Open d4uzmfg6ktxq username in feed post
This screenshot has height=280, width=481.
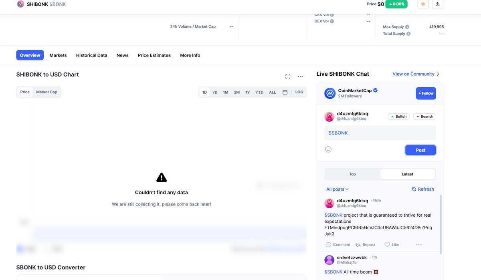coord(352,201)
